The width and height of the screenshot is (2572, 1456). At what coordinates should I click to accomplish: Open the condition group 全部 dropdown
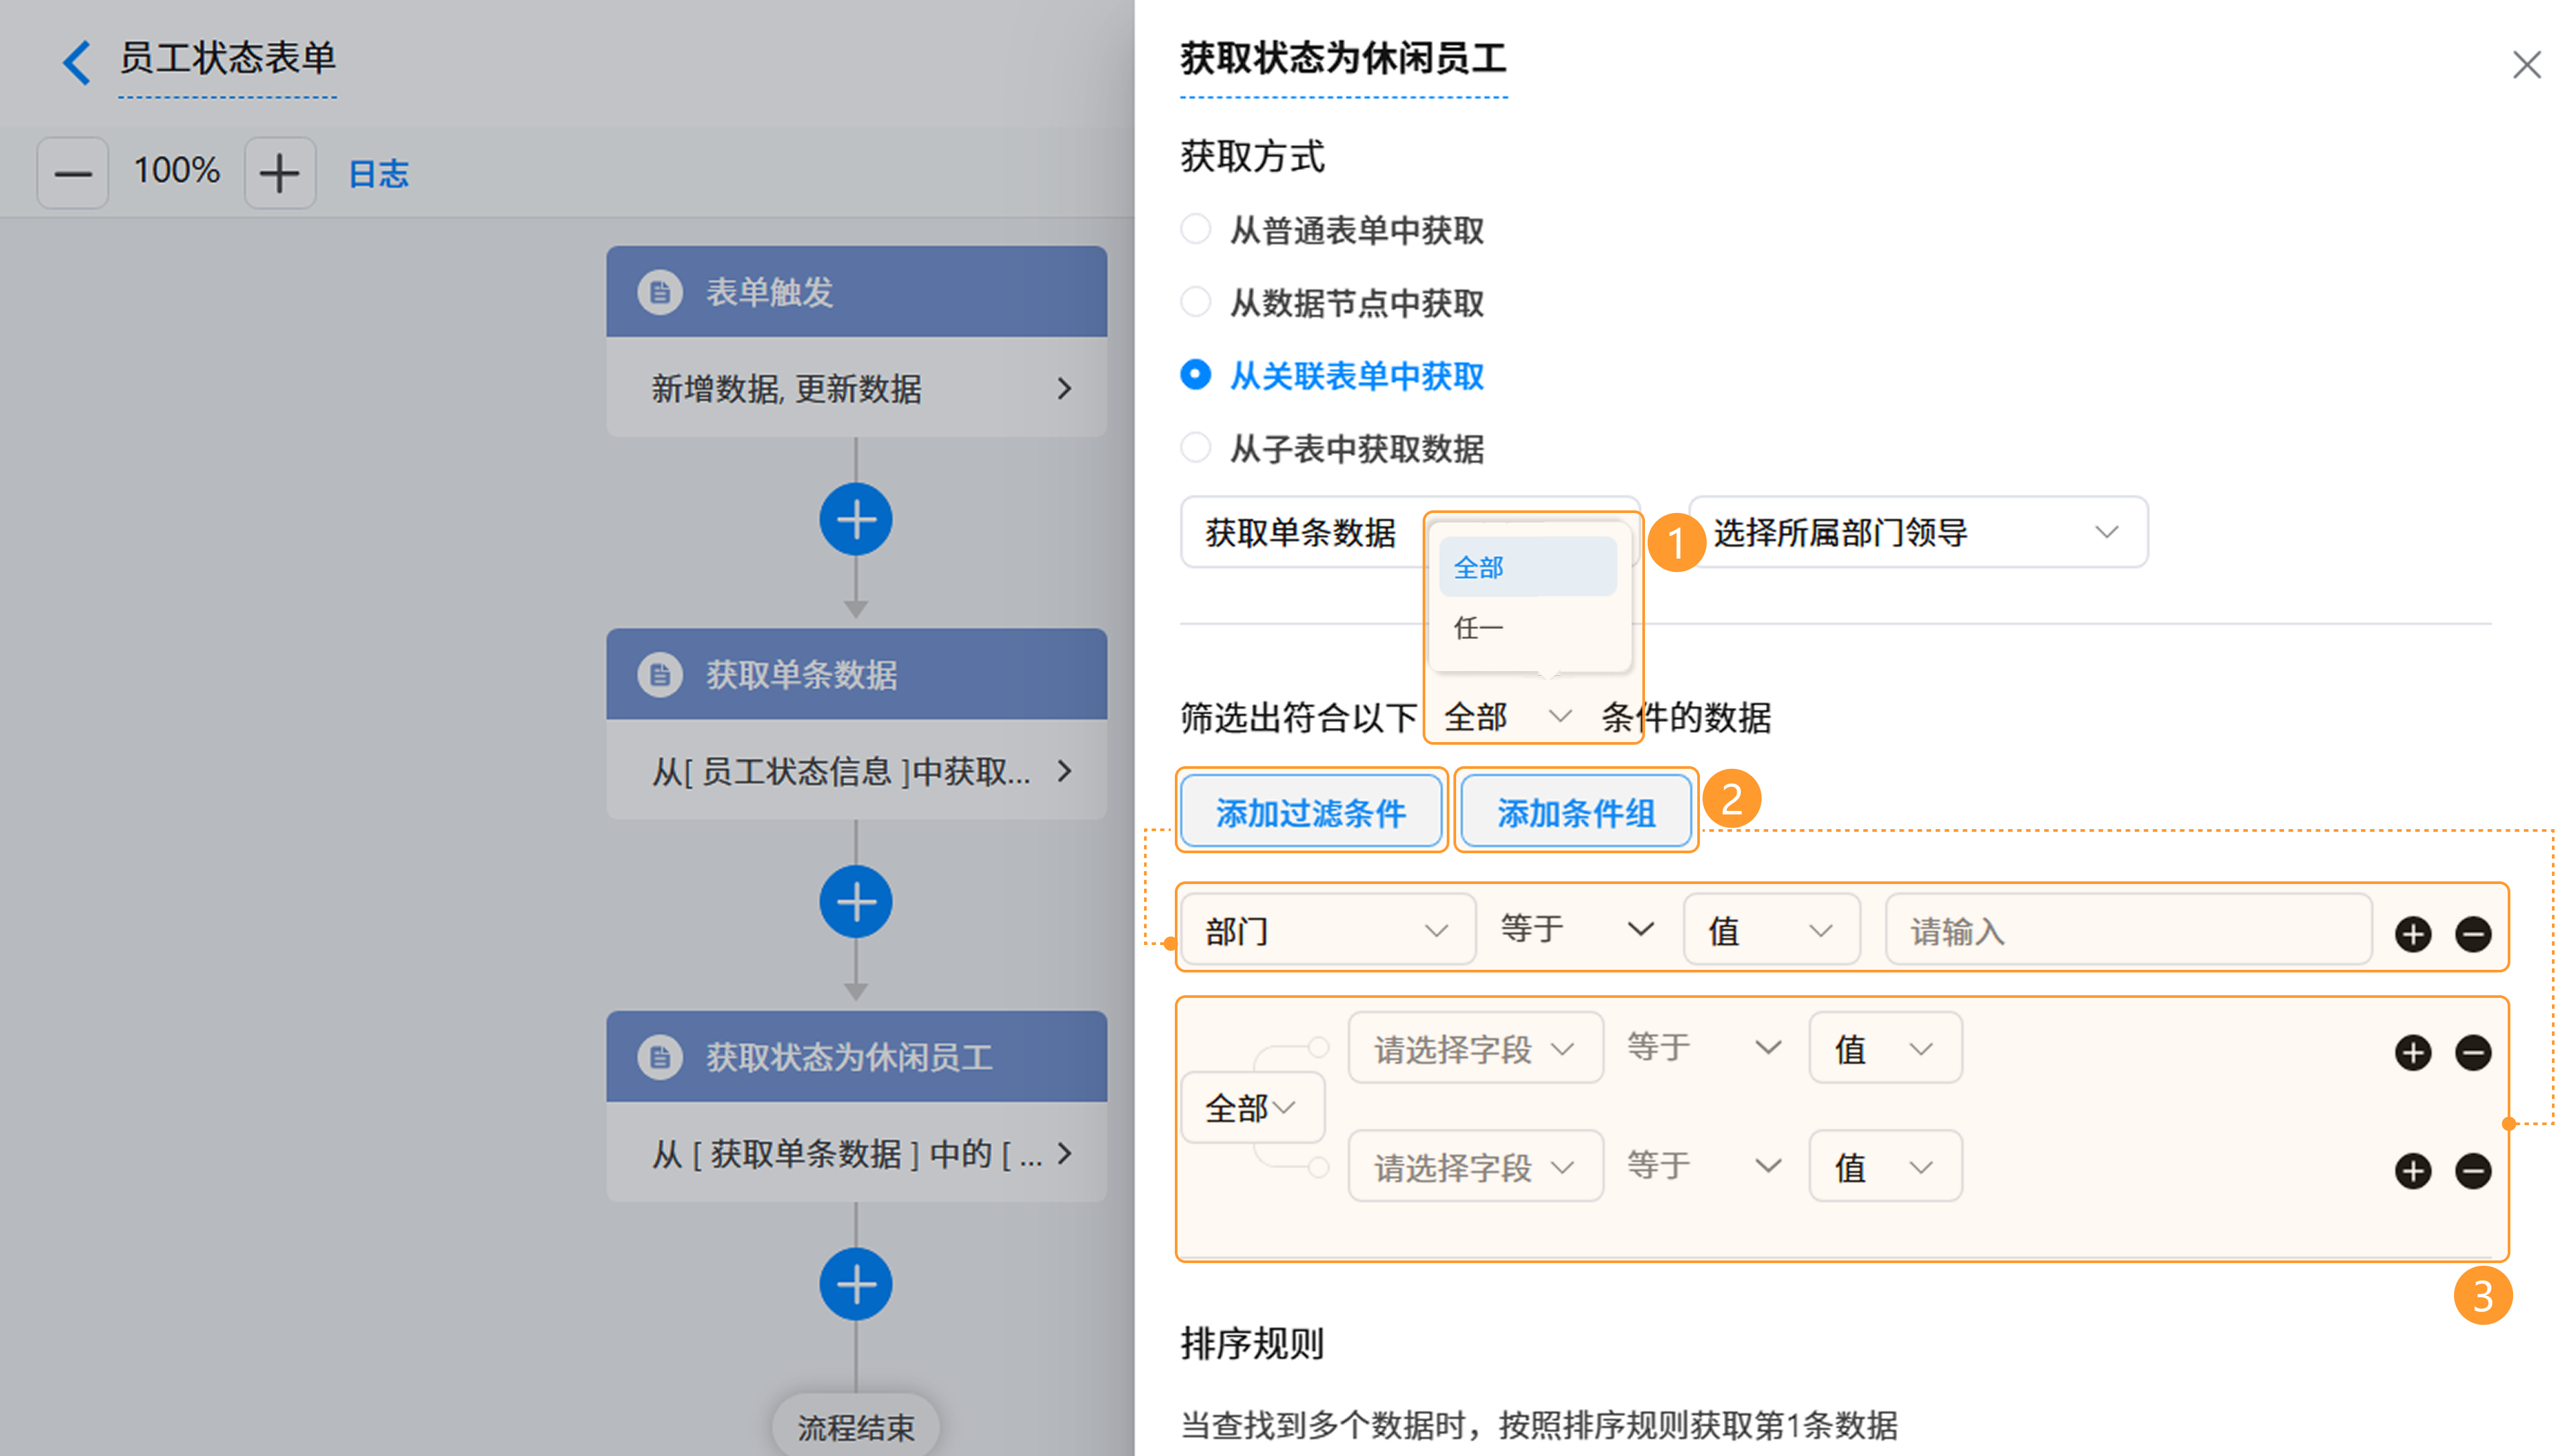(1252, 1107)
